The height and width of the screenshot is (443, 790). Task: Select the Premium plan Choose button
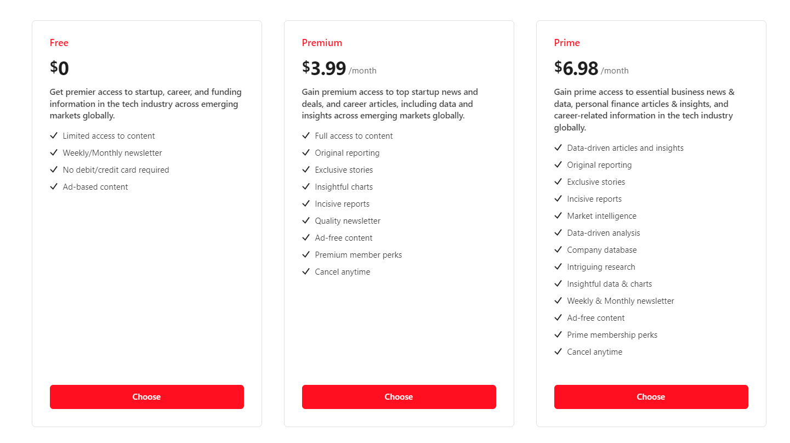(x=399, y=397)
